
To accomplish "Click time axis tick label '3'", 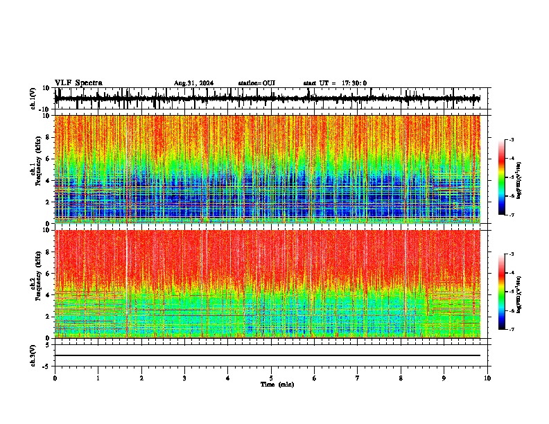I will (x=184, y=378).
